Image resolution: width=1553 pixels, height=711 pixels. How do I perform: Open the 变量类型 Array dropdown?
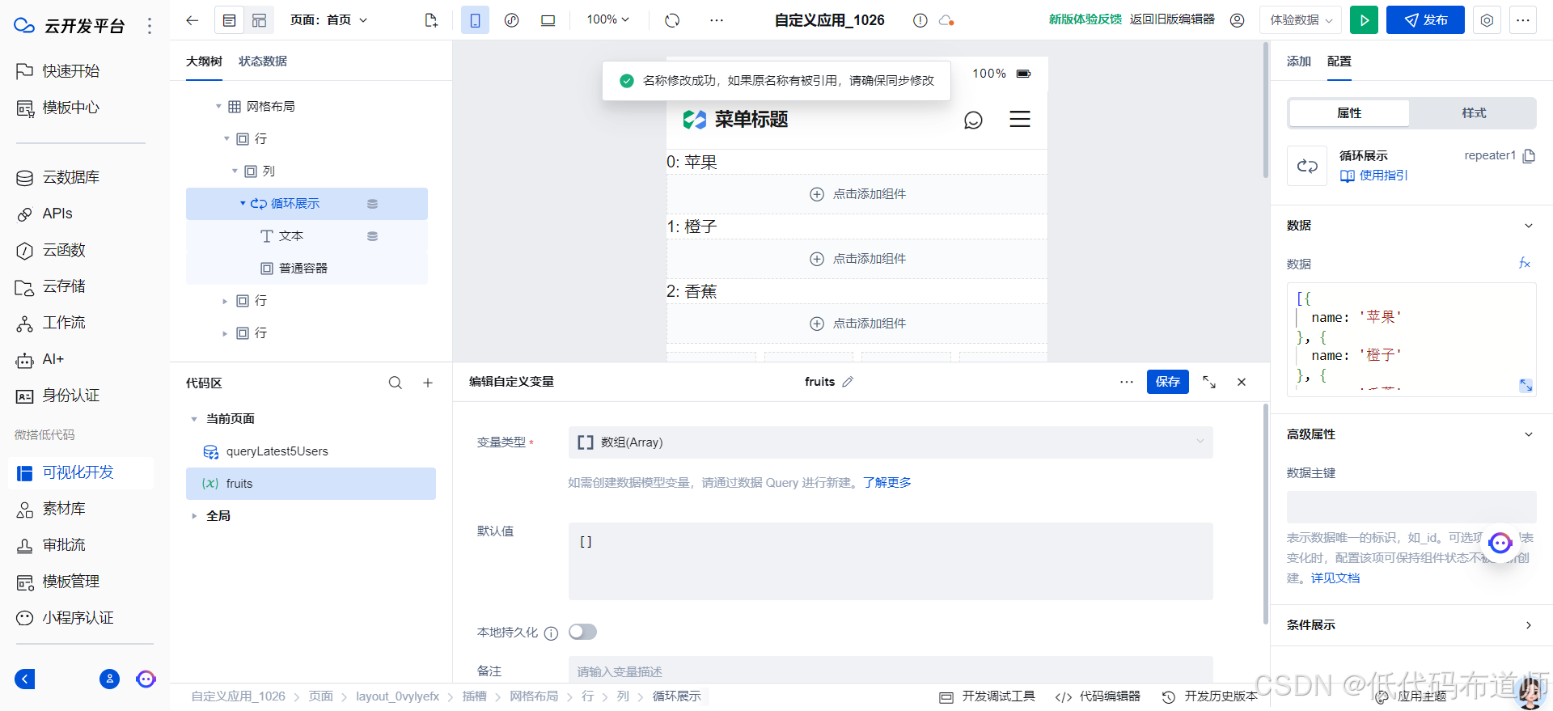pyautogui.click(x=891, y=442)
